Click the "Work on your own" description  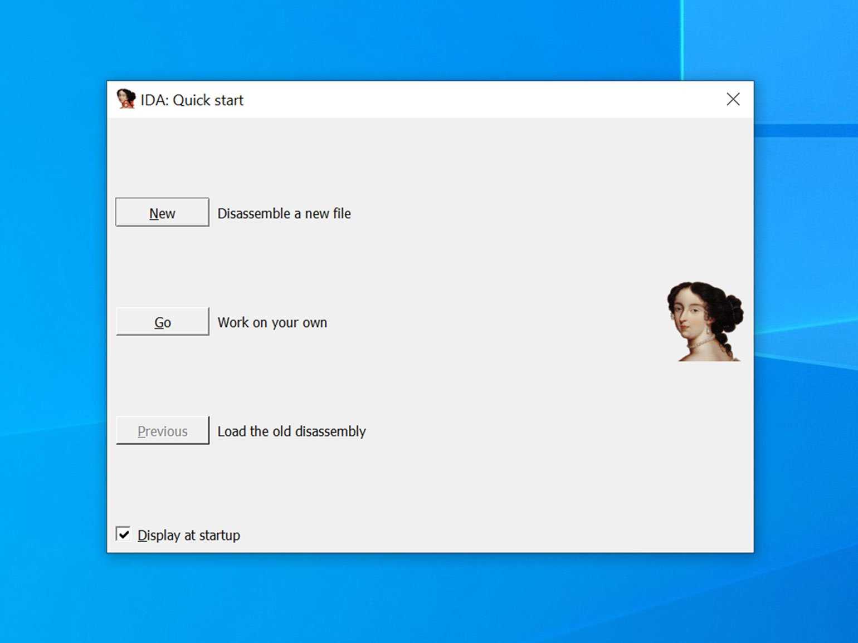272,323
